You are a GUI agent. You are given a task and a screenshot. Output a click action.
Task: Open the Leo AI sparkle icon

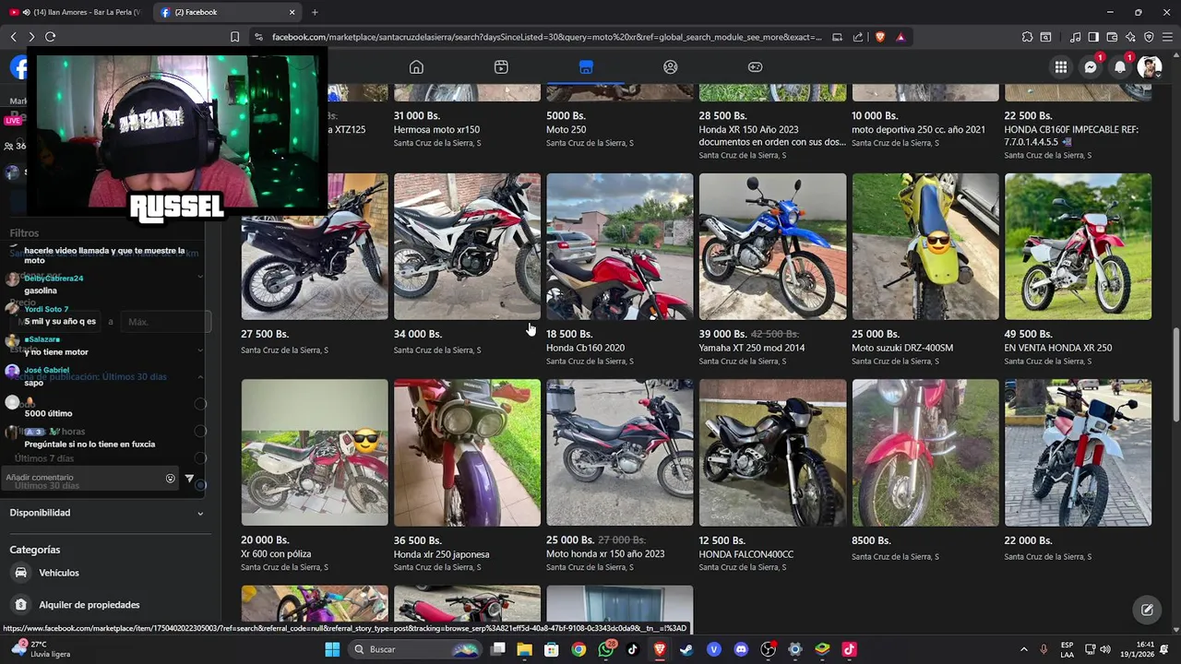[x=1130, y=37]
